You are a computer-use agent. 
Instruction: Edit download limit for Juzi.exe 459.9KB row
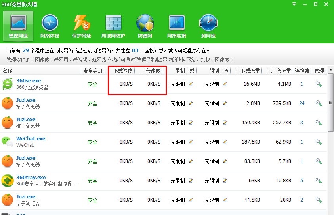click(191, 123)
